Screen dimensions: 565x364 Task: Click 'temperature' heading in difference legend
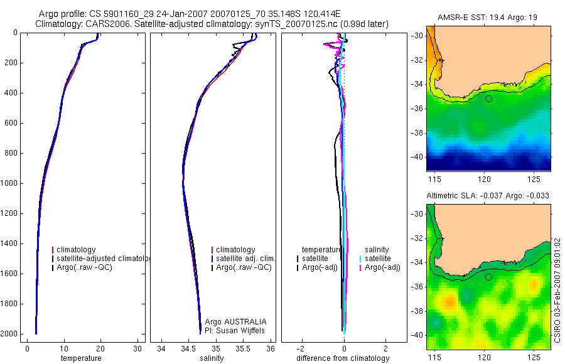tap(321, 250)
